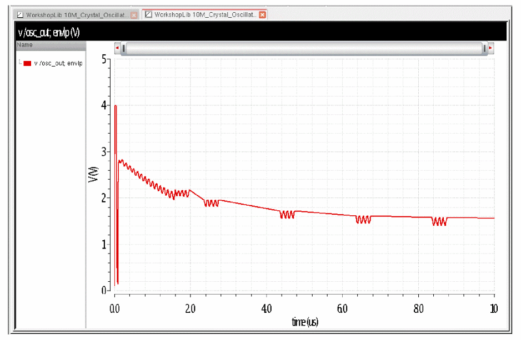Close the active WorkshopLib waveform tab
The image size is (521, 340).
click(263, 14)
